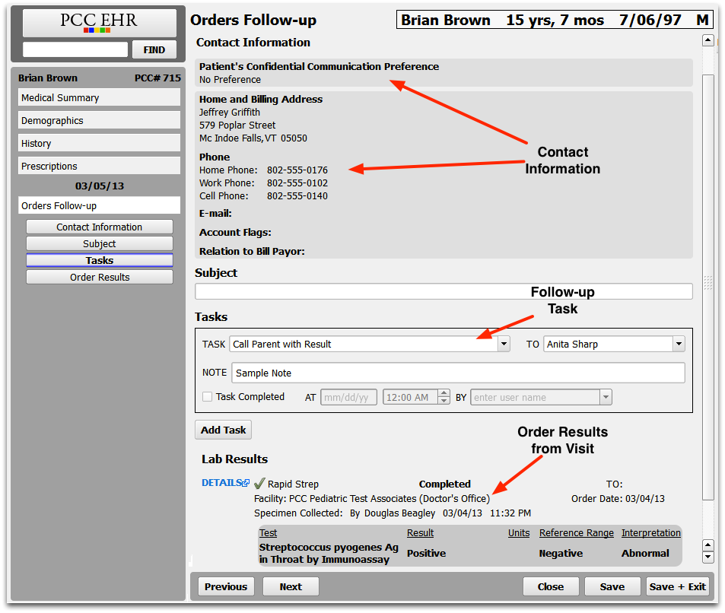Open the DETAILS link for Rapid Strep
Viewport: 725px width, 613px height.
(x=222, y=483)
